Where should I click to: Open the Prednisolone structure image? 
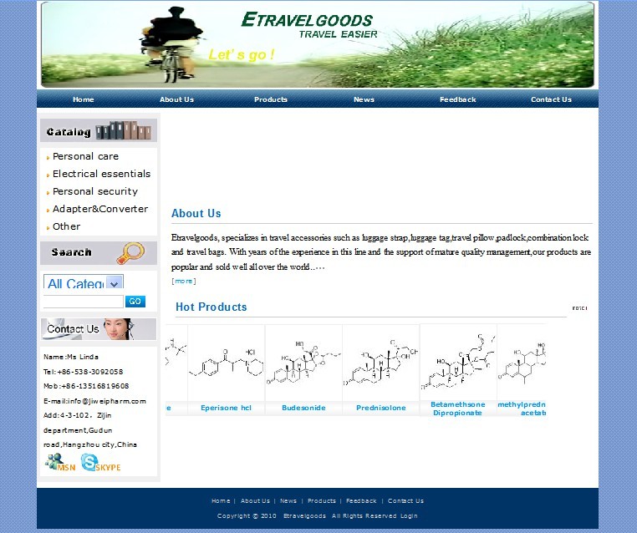point(380,363)
